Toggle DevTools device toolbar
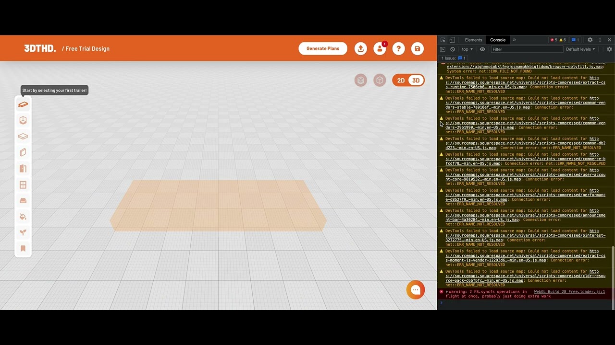This screenshot has width=615, height=345. (452, 40)
